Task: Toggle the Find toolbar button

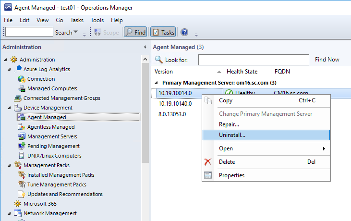Action: (x=135, y=32)
